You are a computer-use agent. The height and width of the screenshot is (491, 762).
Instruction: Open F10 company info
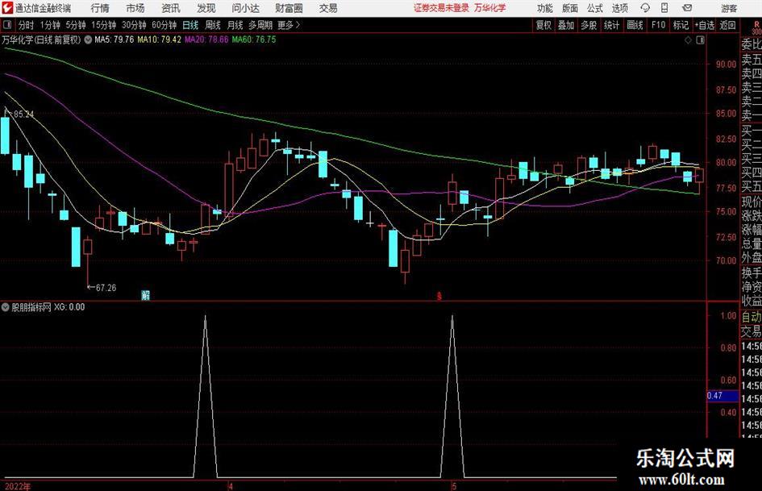tap(658, 25)
